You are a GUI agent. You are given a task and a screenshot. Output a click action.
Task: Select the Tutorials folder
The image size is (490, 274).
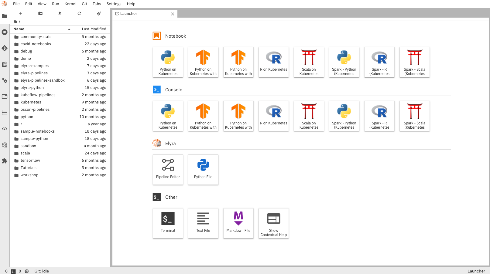pos(60,168)
